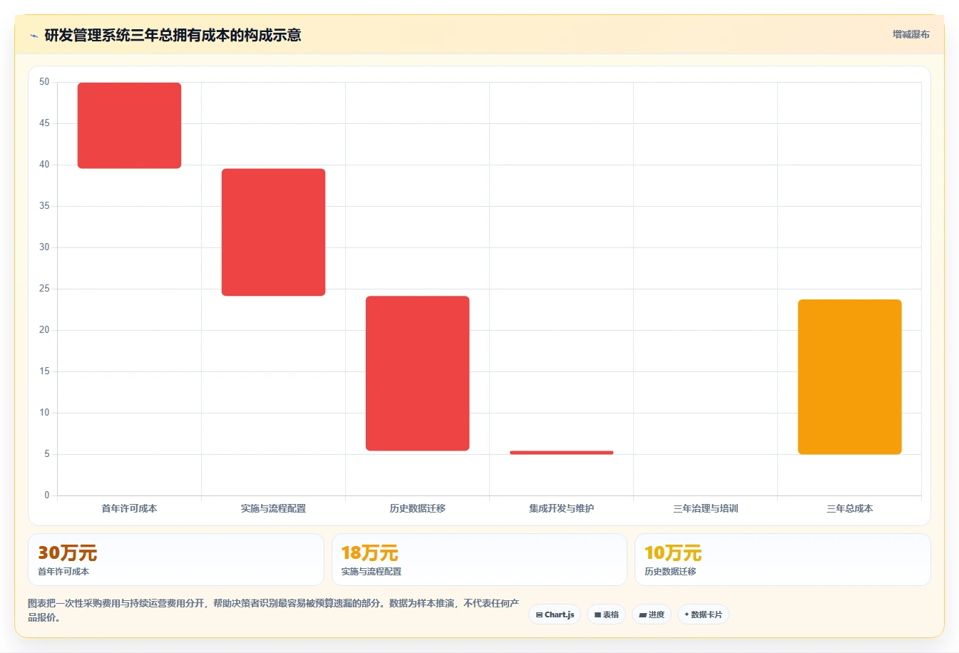Viewport: 959px width, 653px height.
Task: Select the red 实施与流程配置 waterfall bar
Action: pos(273,232)
